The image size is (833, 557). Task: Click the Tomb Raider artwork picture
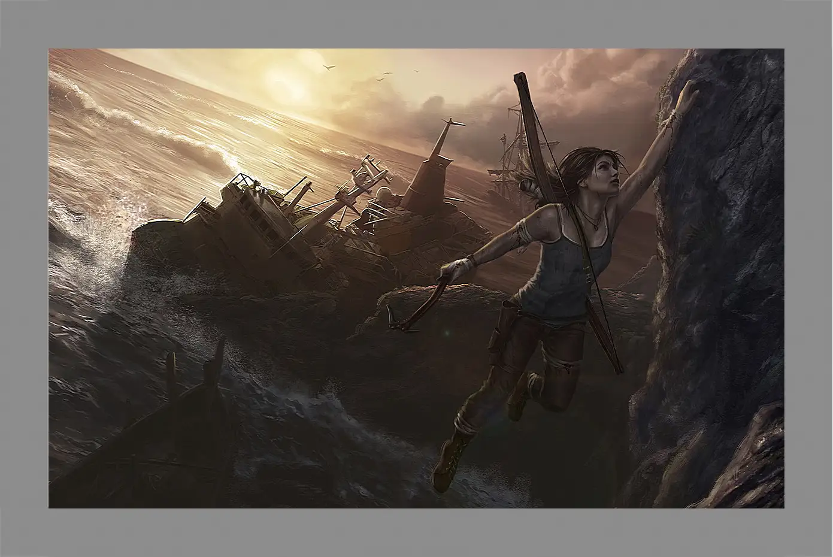pyautogui.click(x=416, y=278)
